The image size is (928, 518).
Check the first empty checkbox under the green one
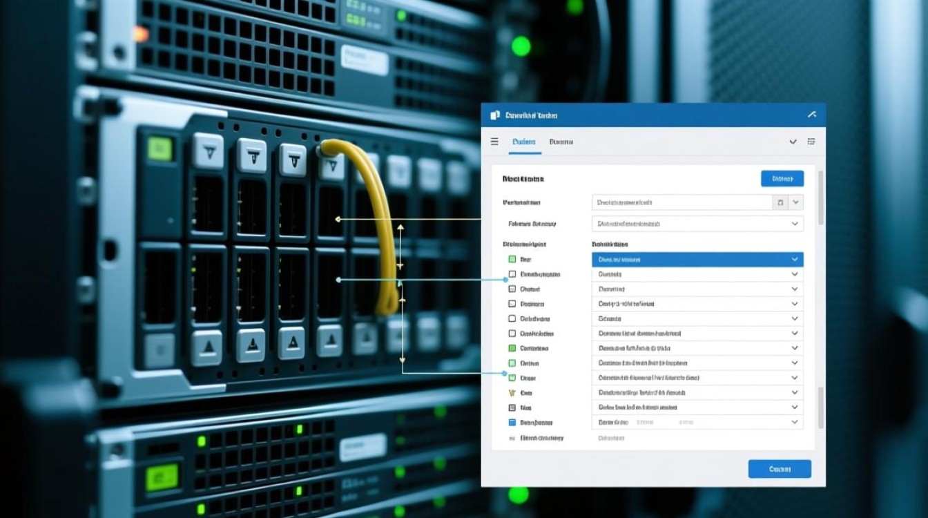[512, 274]
